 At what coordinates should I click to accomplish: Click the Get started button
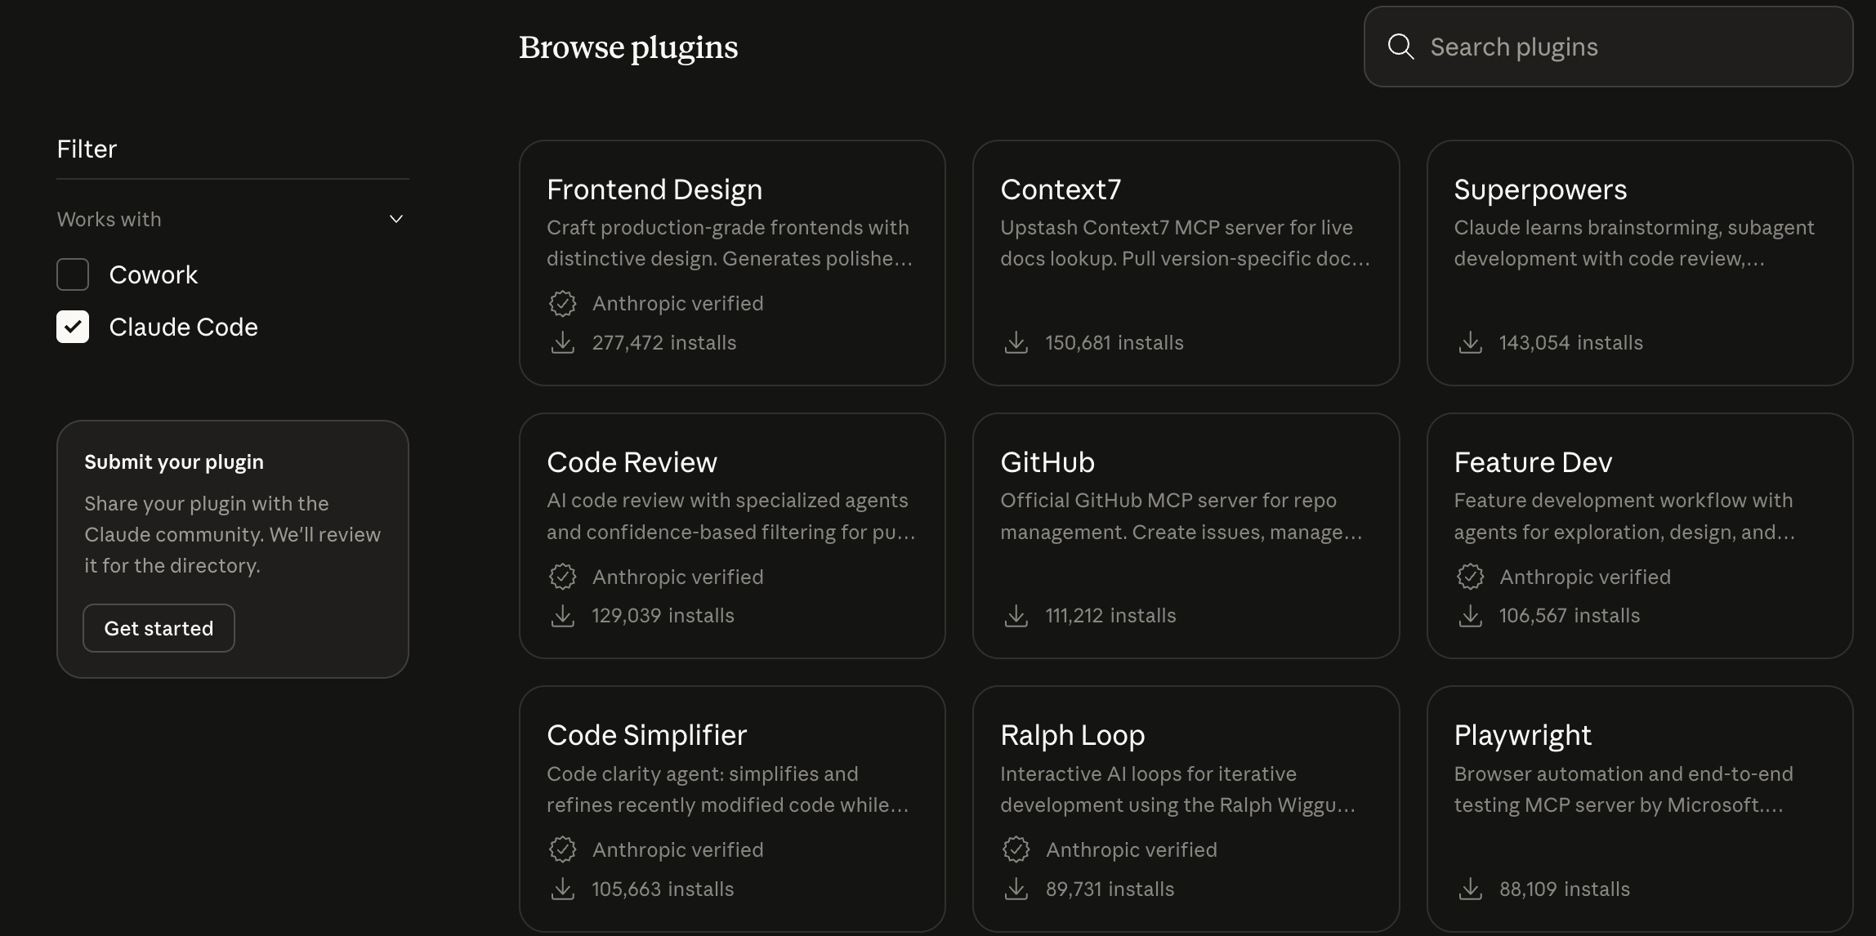pyautogui.click(x=158, y=627)
